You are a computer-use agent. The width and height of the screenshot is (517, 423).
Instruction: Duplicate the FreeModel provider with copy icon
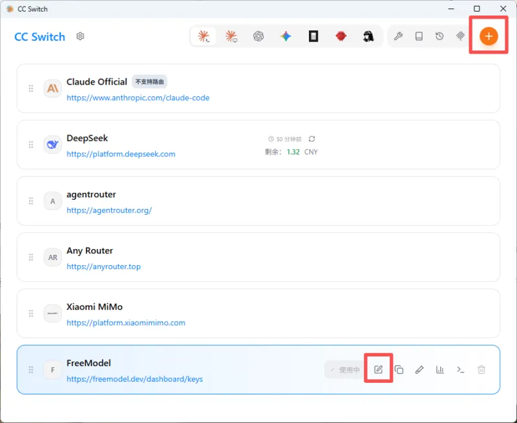pos(399,369)
